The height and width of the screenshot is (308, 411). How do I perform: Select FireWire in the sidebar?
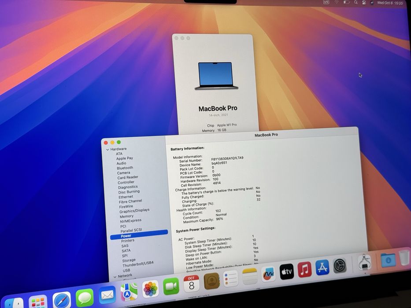point(126,206)
